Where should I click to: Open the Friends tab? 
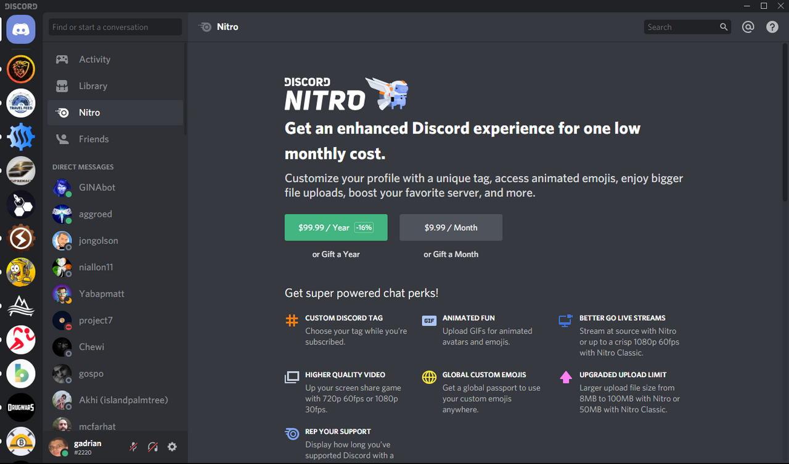(115, 139)
